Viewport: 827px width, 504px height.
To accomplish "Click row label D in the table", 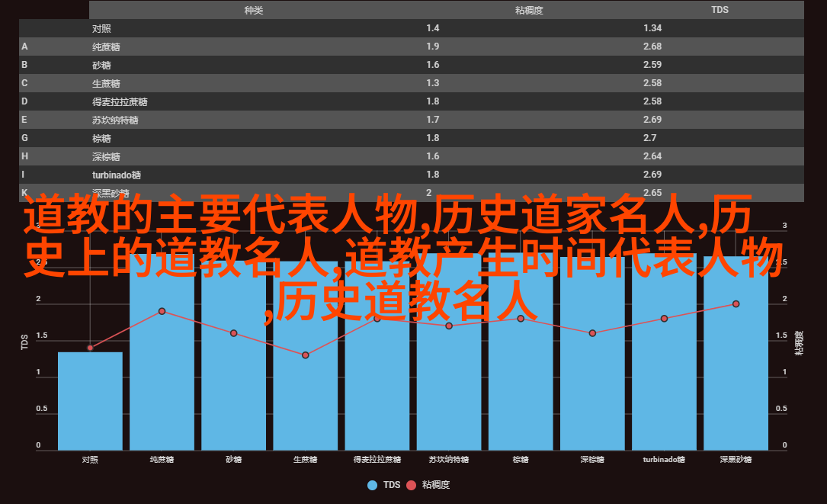I will click(x=25, y=101).
